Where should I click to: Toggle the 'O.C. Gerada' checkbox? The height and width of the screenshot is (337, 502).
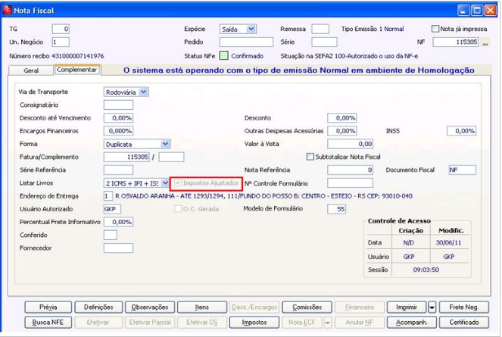[x=178, y=209]
